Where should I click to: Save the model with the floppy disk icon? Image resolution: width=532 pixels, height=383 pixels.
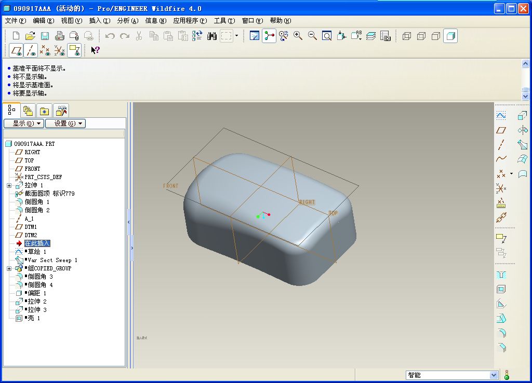point(45,36)
